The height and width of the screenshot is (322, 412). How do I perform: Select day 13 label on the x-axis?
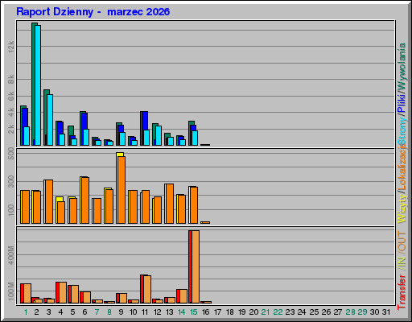[x=169, y=312]
